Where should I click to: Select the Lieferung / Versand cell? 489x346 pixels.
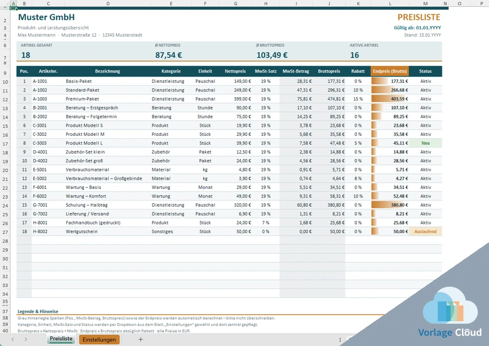[x=108, y=214]
